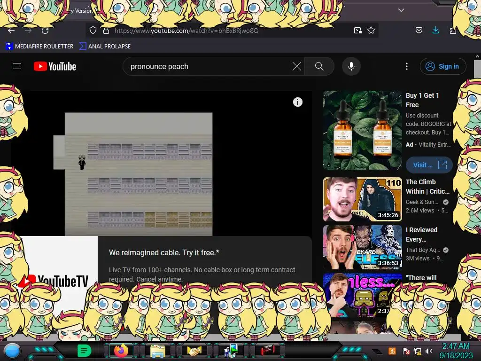This screenshot has height=361, width=481.
Task: Run search with magnifying glass button
Action: click(x=319, y=66)
